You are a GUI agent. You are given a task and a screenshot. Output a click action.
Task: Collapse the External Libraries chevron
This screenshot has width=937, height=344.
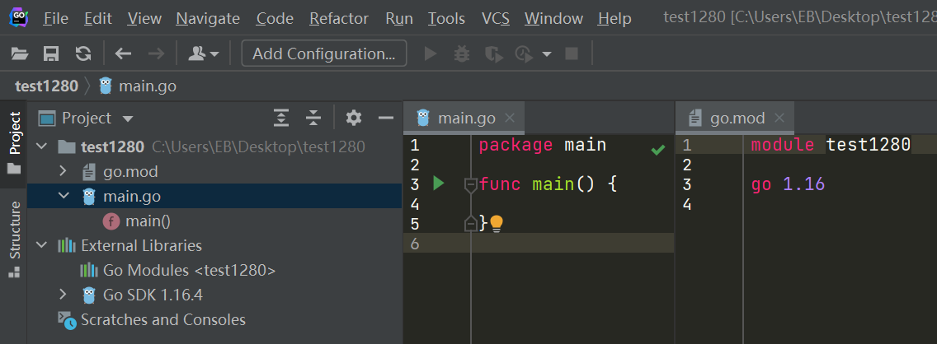point(40,245)
